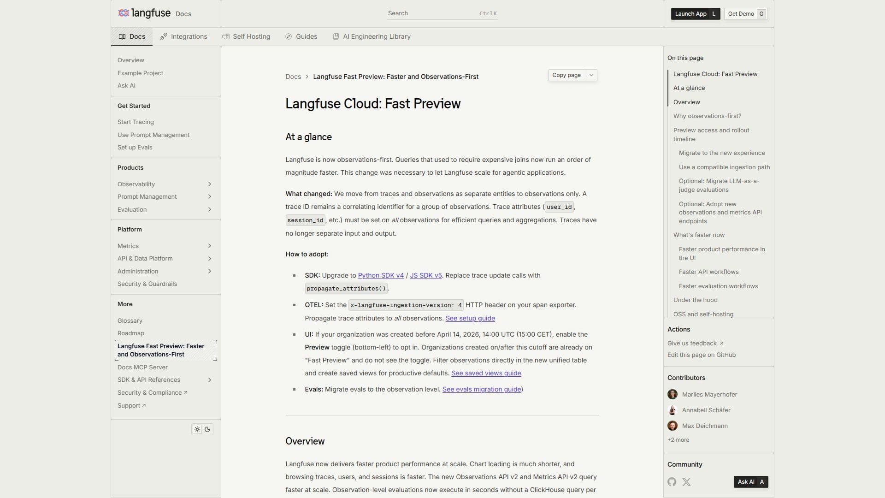This screenshot has width=885, height=498.
Task: Open the X (Twitter) community icon
Action: 687,482
